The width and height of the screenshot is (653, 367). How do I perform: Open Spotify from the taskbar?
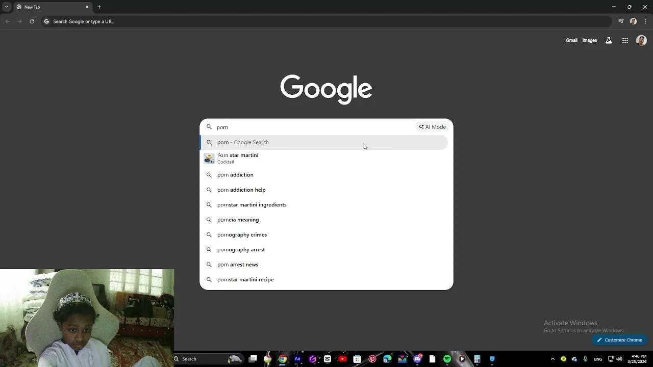click(447, 359)
